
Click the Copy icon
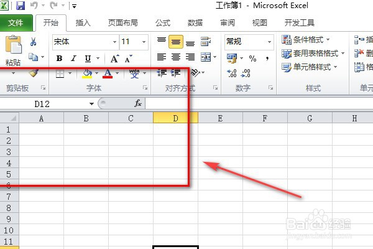[x=33, y=57]
